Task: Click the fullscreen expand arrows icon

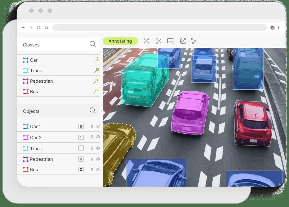Action: coord(146,41)
